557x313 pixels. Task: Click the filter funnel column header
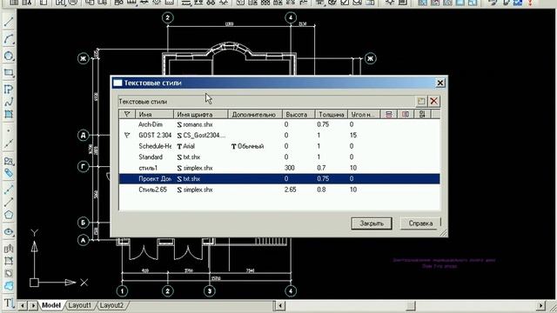pyautogui.click(x=127, y=114)
